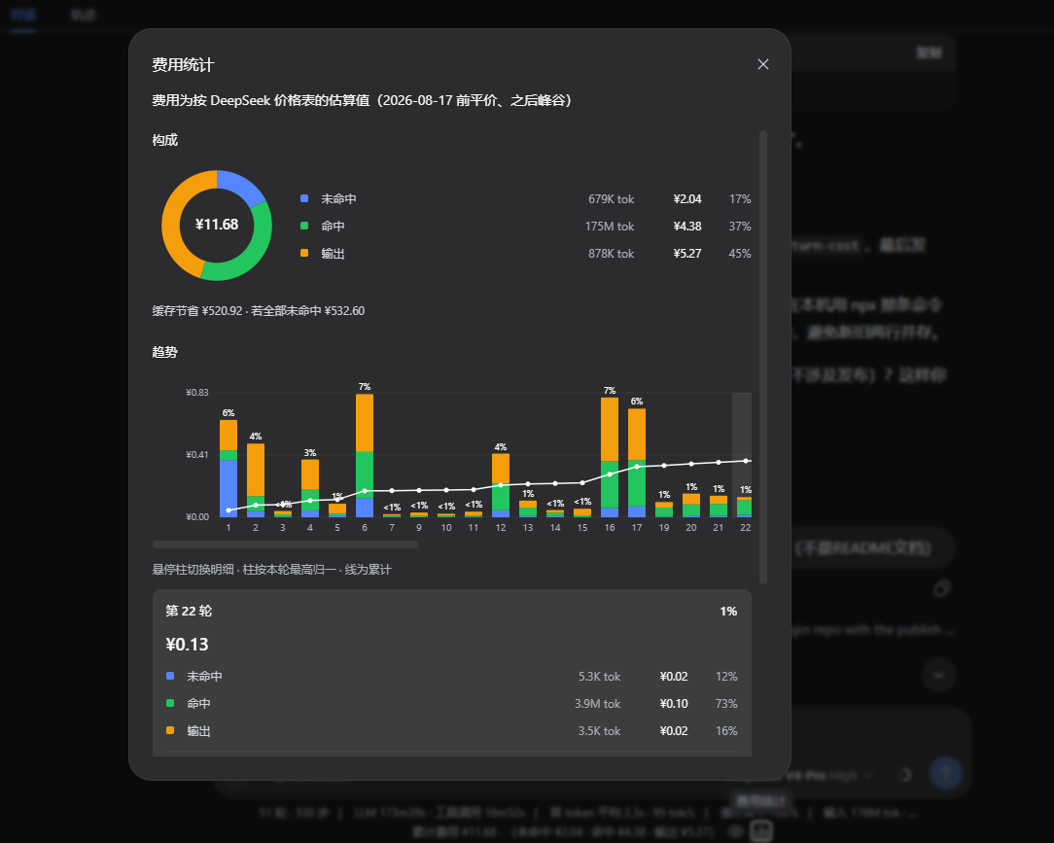Image resolution: width=1054 pixels, height=843 pixels.
Task: Select the round 19 bar in trend chart
Action: [x=664, y=509]
